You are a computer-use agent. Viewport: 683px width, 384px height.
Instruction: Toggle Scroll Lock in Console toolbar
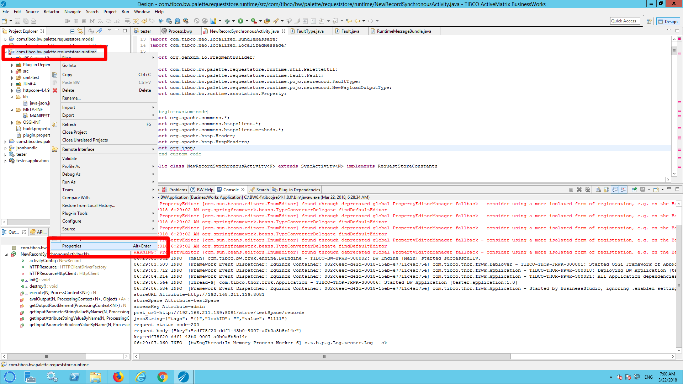(607, 190)
